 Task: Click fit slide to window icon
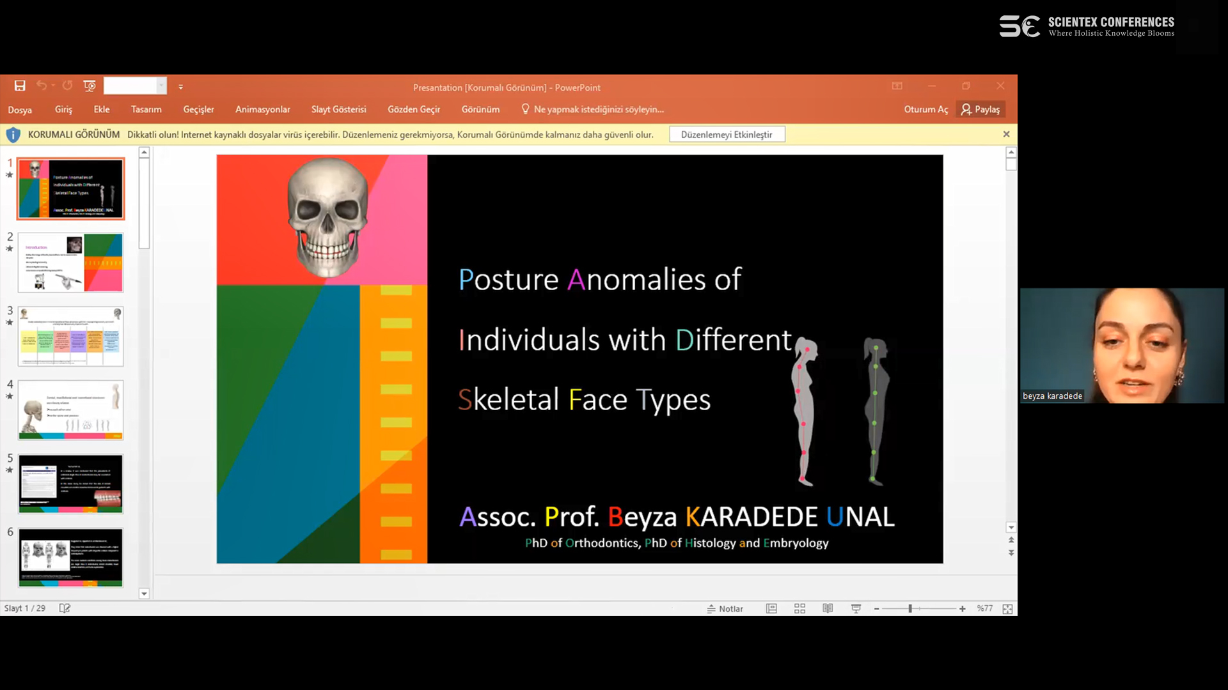[1007, 609]
